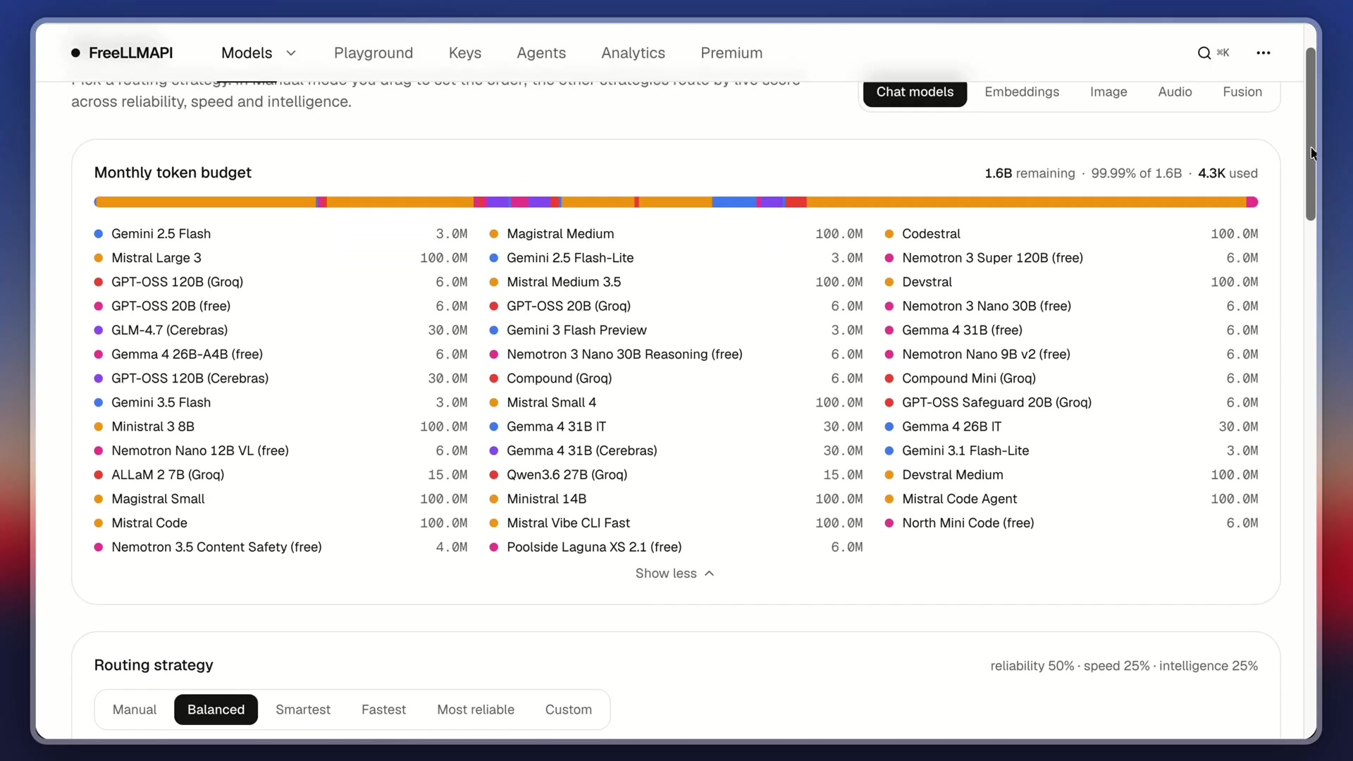Image resolution: width=1353 pixels, height=761 pixels.
Task: Switch to the Embeddings tab
Action: coord(1022,92)
